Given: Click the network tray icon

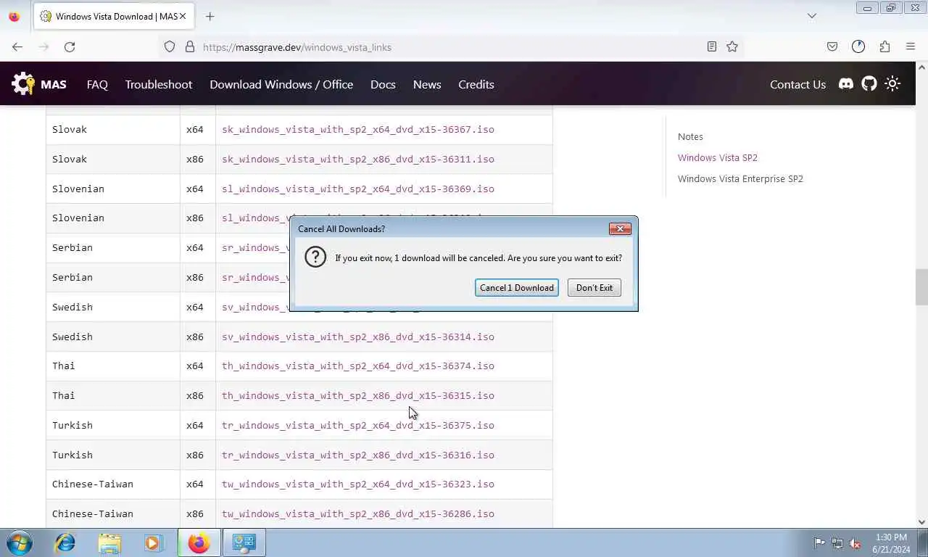Looking at the screenshot, I should tap(837, 543).
